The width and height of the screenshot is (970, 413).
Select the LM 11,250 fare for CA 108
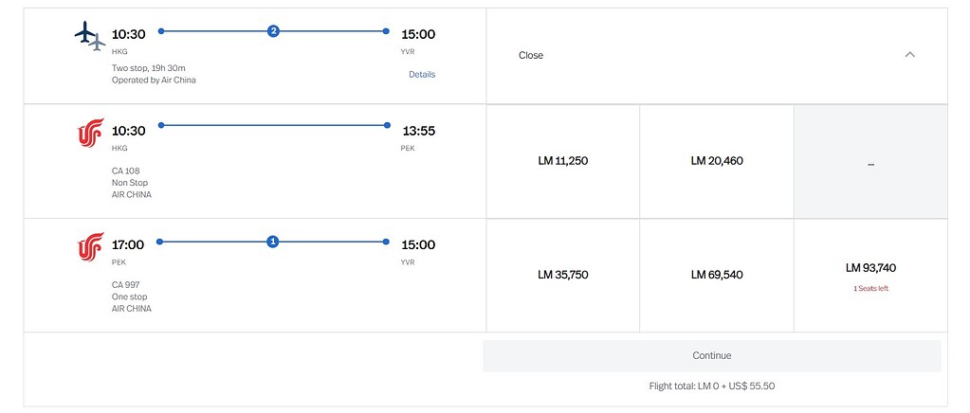(562, 161)
